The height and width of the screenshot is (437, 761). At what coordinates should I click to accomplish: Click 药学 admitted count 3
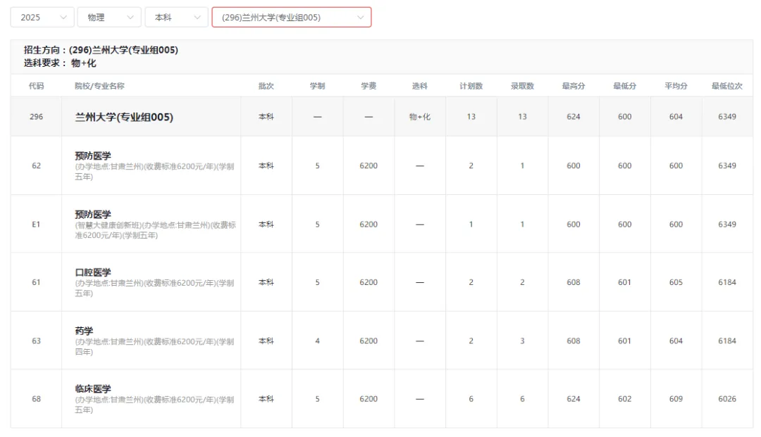pyautogui.click(x=522, y=341)
